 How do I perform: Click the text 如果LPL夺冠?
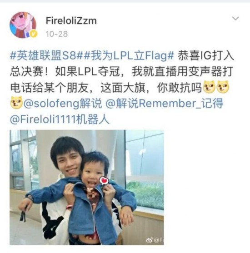(x=87, y=72)
